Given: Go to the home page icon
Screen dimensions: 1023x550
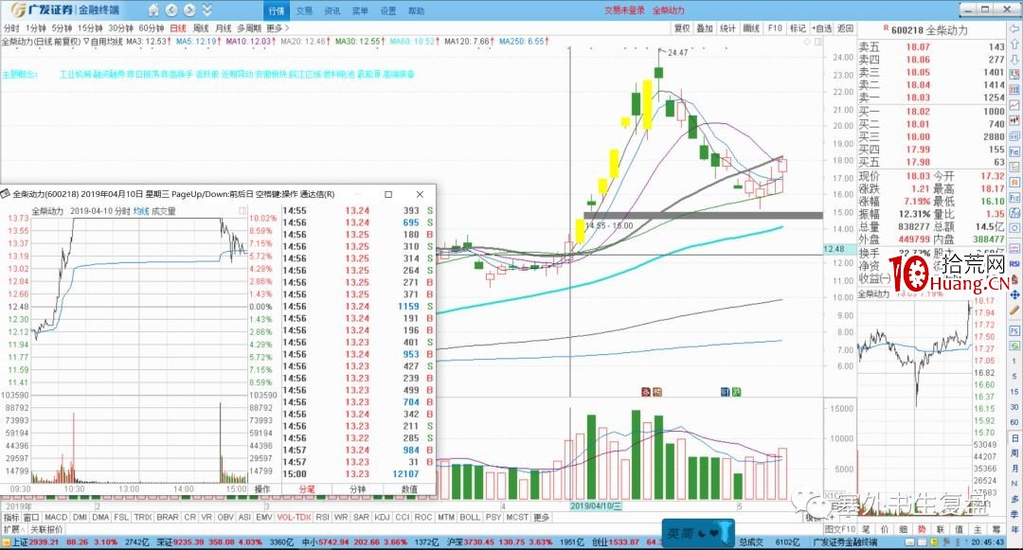Looking at the screenshot, I should (153, 9).
